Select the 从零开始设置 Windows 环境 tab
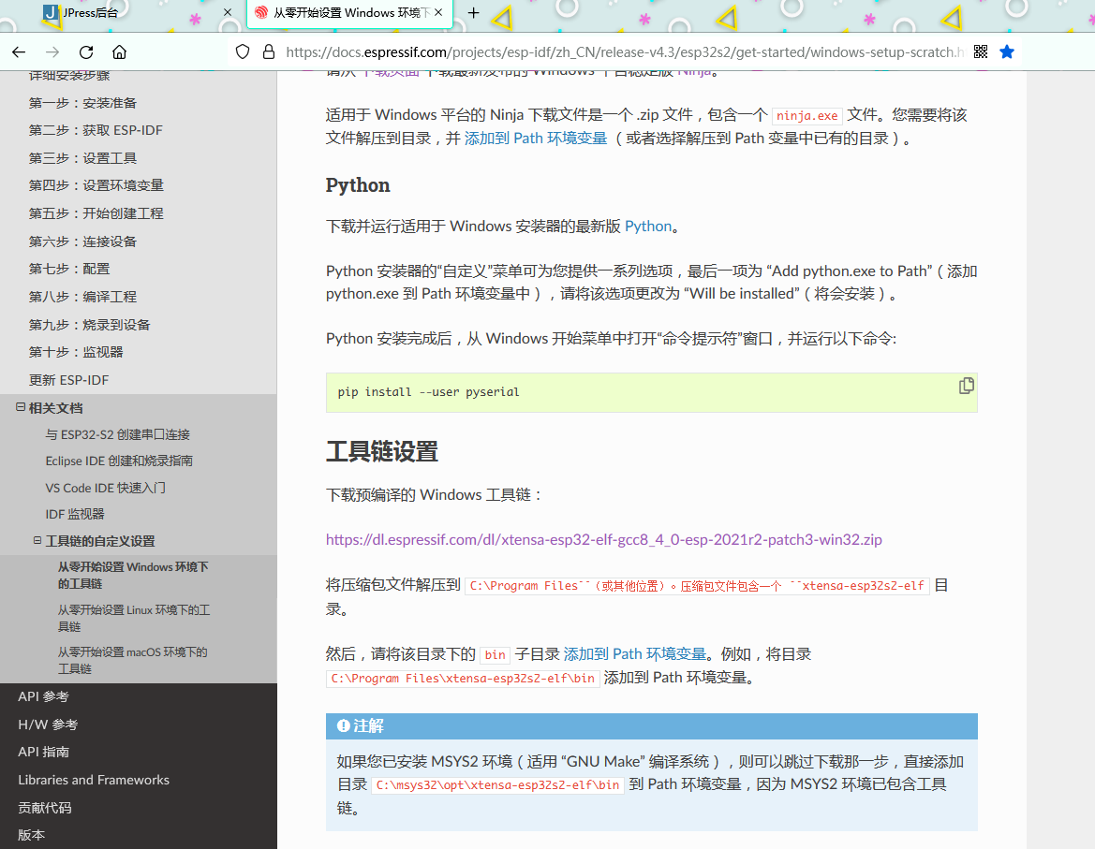 pyautogui.click(x=349, y=12)
